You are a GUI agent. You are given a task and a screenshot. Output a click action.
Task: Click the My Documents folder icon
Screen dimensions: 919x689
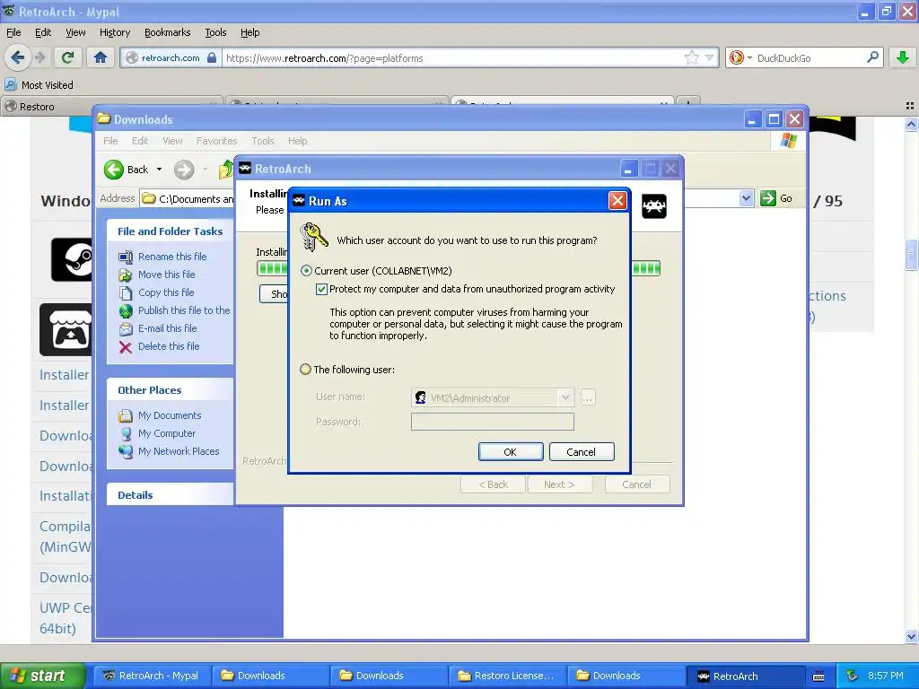click(126, 415)
